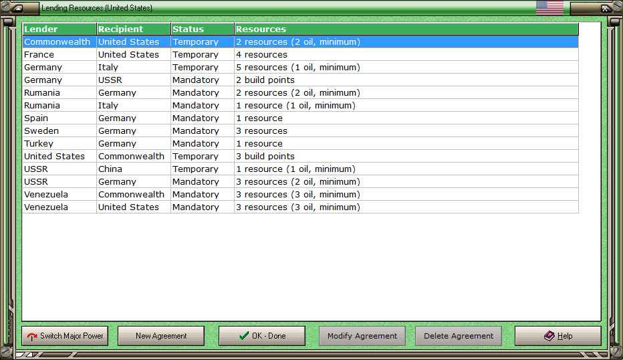
Task: Select the Commonwealth to United States row
Action: [300, 41]
